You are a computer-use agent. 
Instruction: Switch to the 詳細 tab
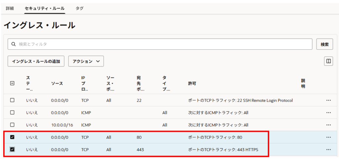pyautogui.click(x=10, y=8)
